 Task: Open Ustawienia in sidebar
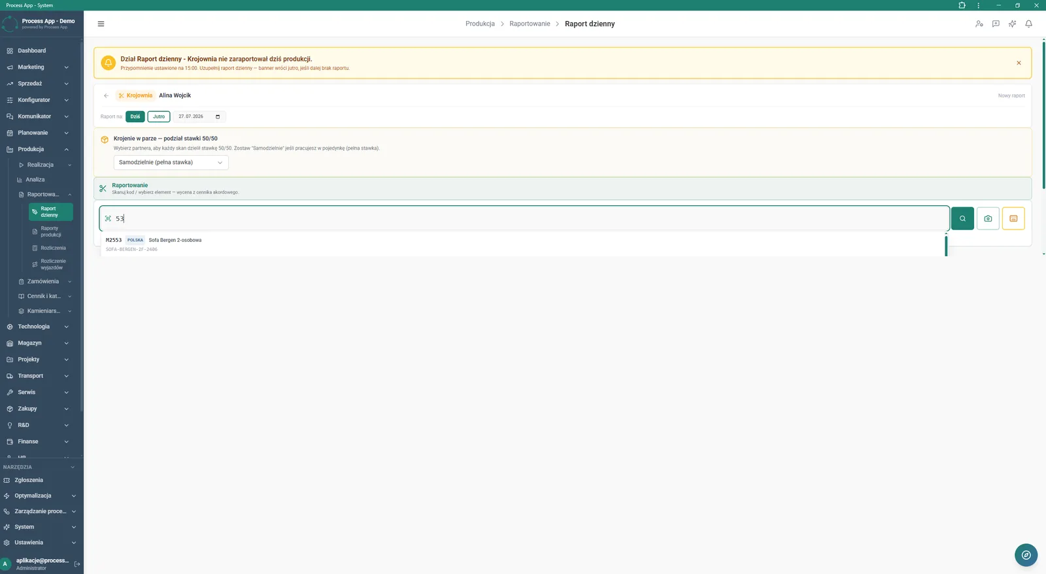[x=29, y=543]
